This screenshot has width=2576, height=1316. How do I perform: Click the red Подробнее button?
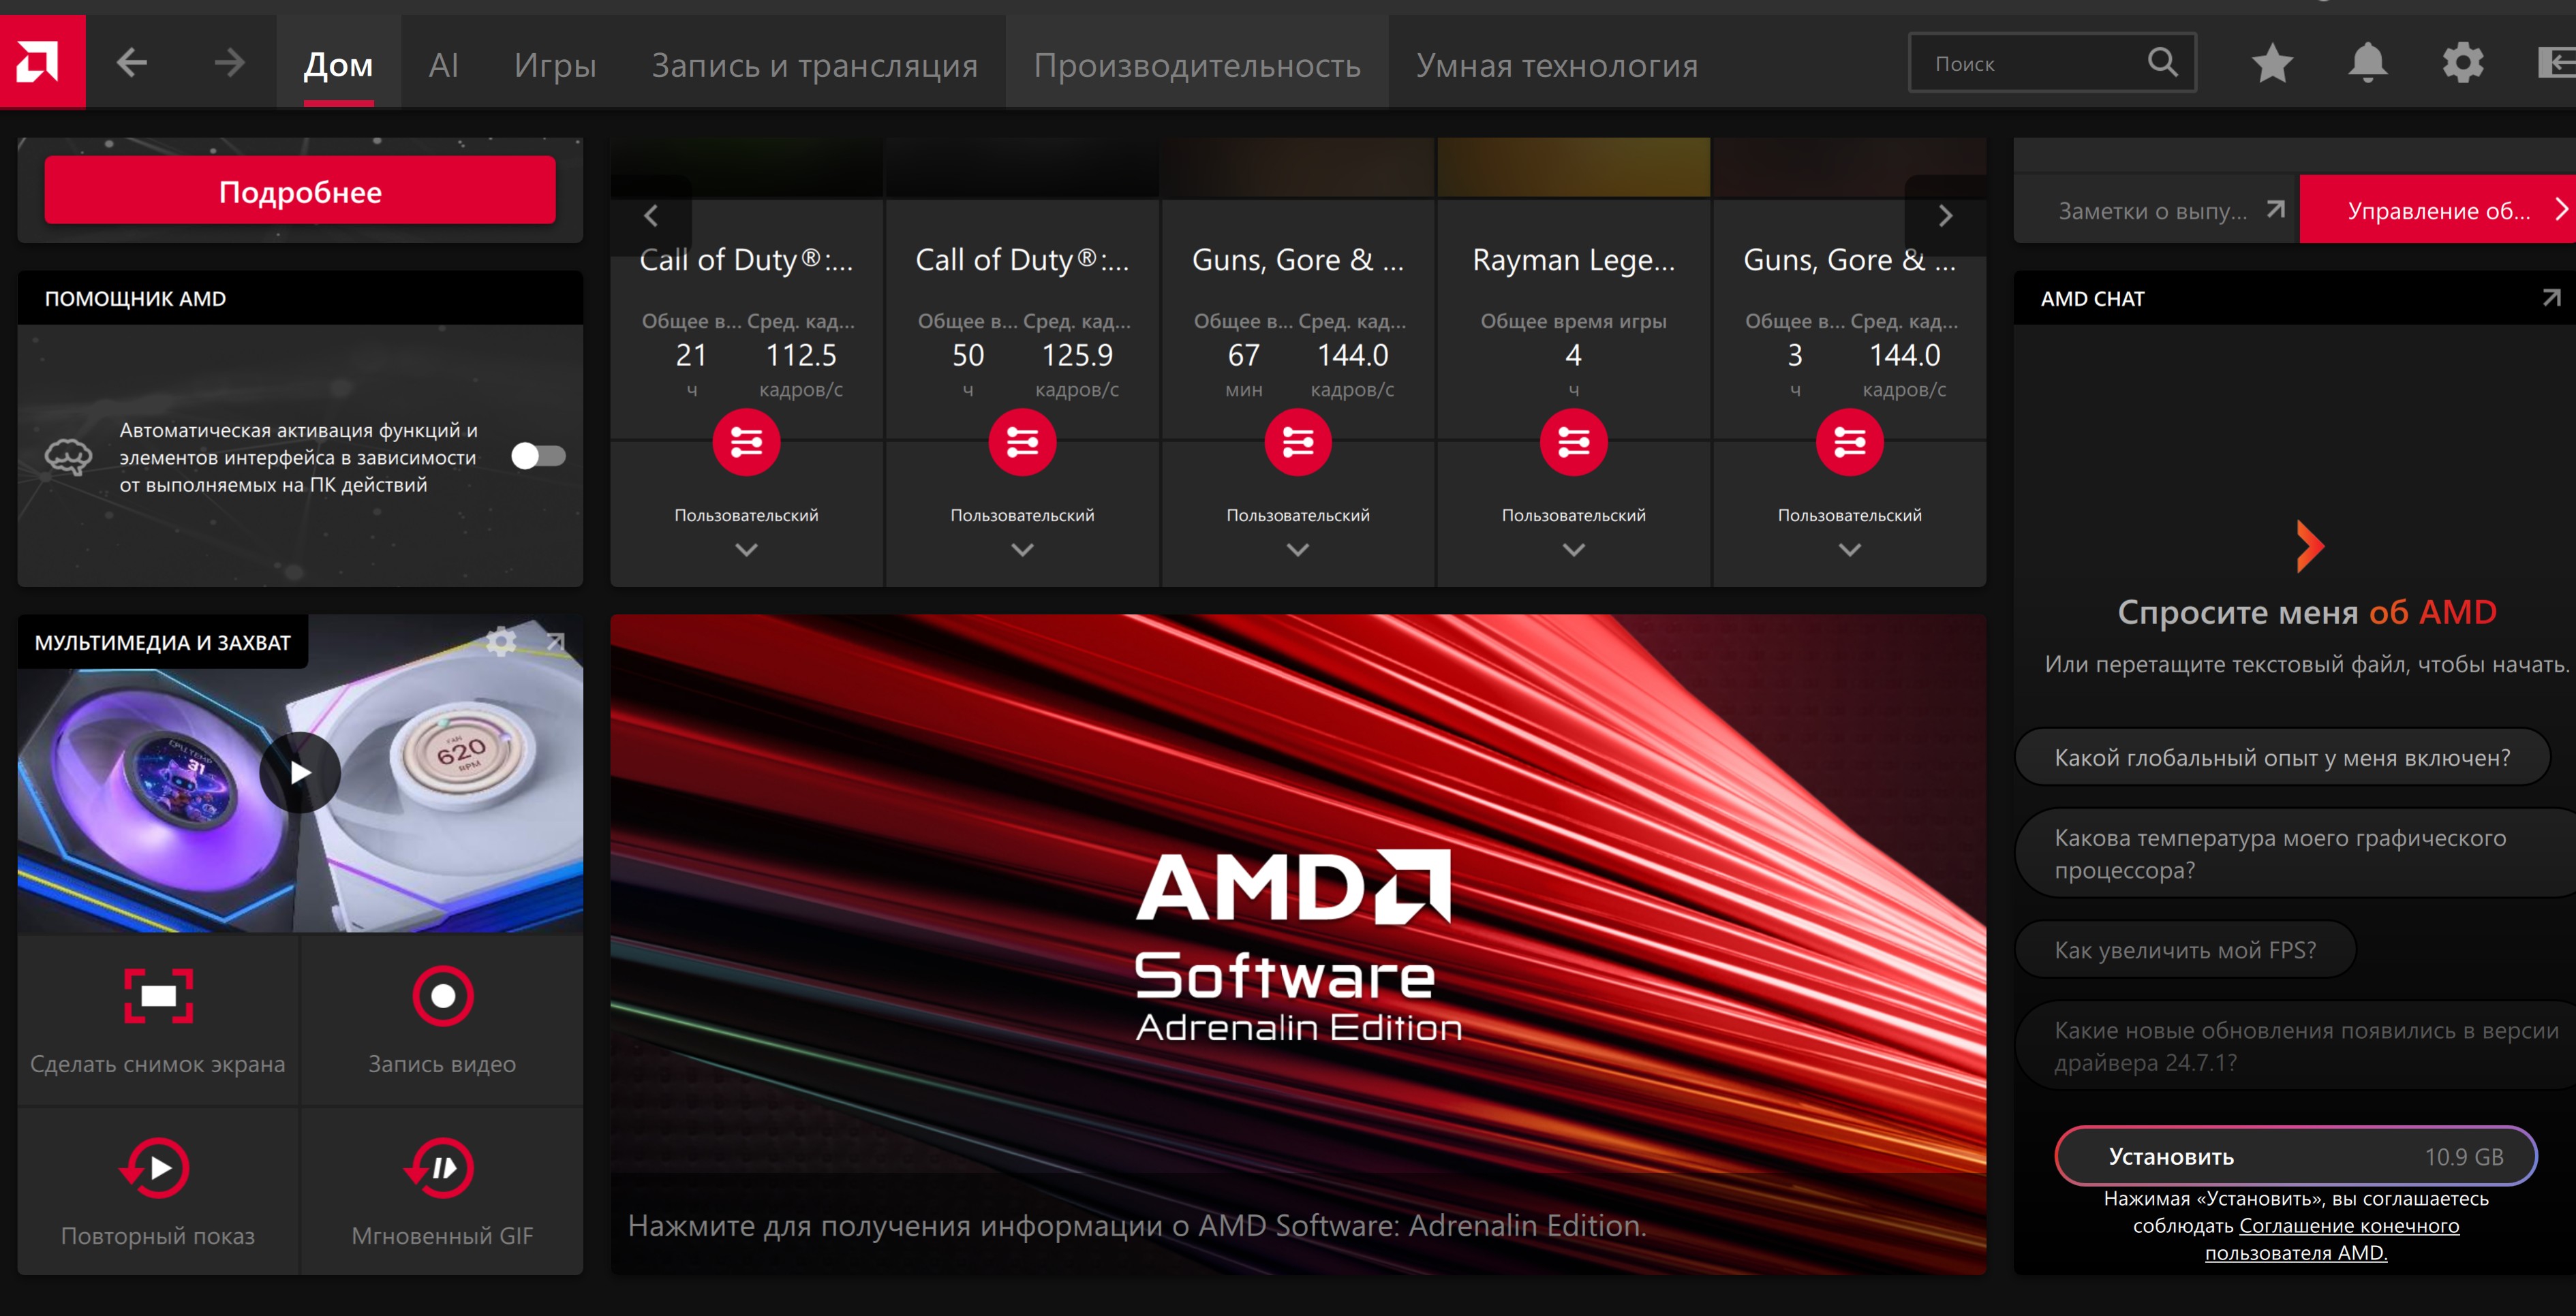point(300,191)
